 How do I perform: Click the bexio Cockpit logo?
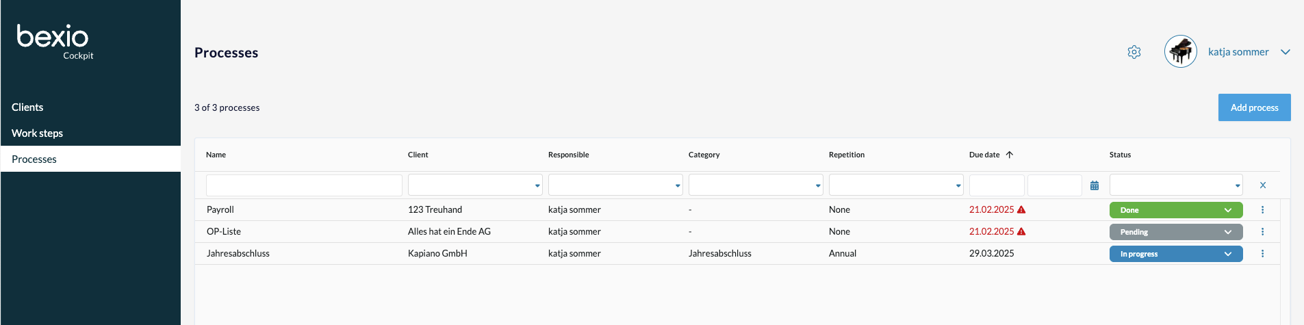(53, 40)
